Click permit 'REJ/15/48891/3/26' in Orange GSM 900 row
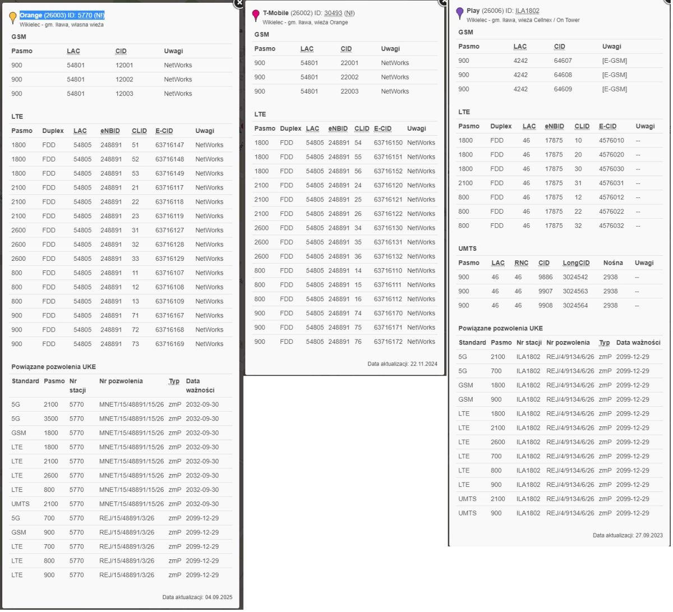673x612 pixels. (127, 533)
